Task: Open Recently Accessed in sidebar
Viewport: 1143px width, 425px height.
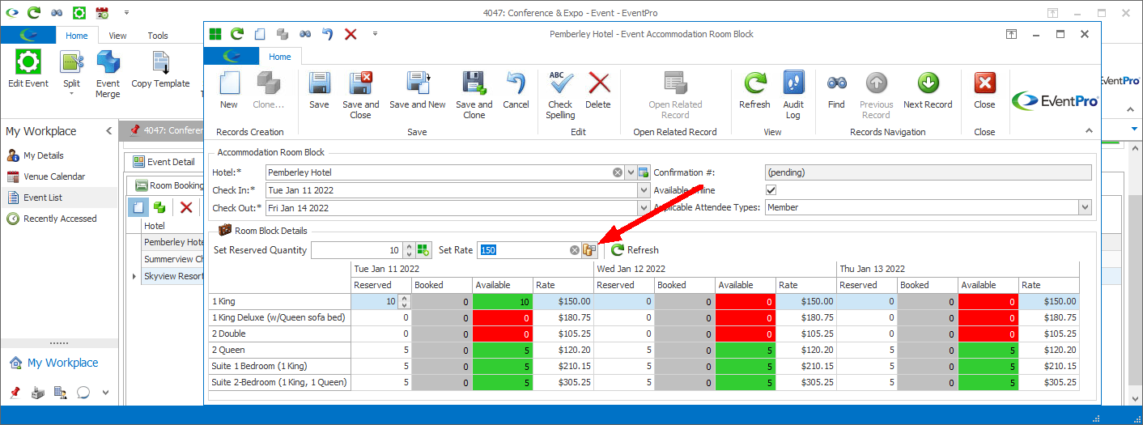Action: [60, 219]
